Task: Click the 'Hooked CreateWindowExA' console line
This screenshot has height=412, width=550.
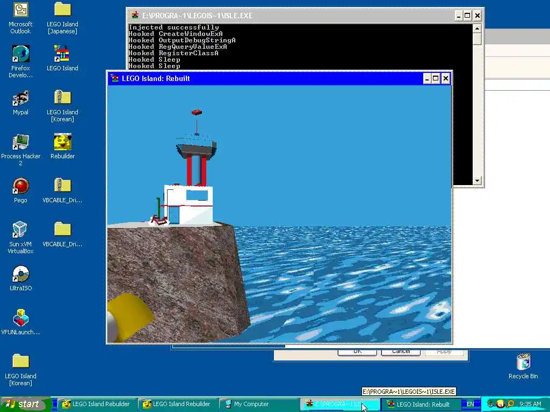Action: [176, 34]
